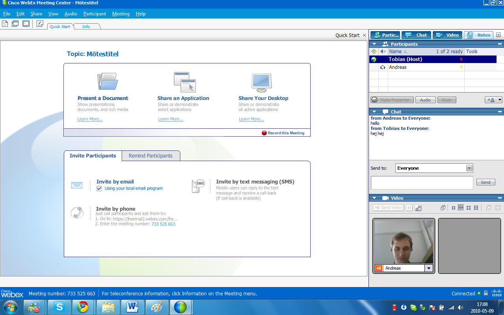Open video settings wrench icon
The width and height of the screenshot is (504, 315).
click(x=418, y=208)
